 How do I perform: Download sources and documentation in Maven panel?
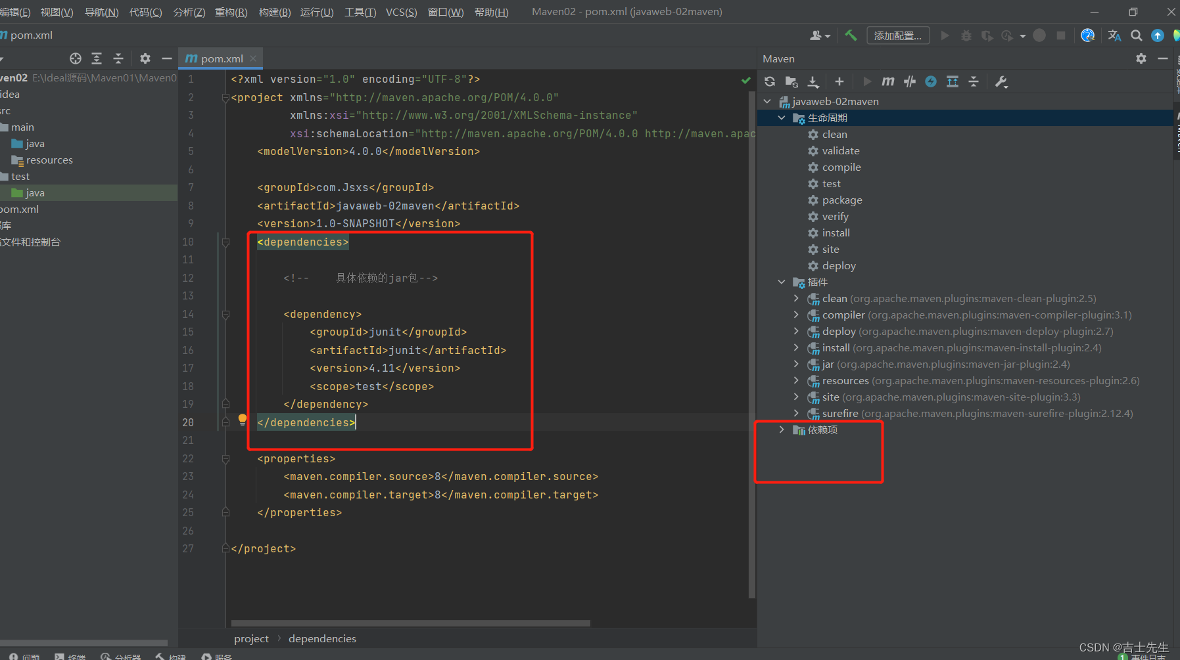(x=813, y=81)
